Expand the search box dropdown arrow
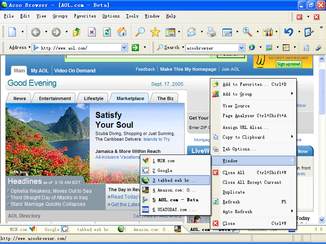This screenshot has height=244, width=326. point(241,48)
